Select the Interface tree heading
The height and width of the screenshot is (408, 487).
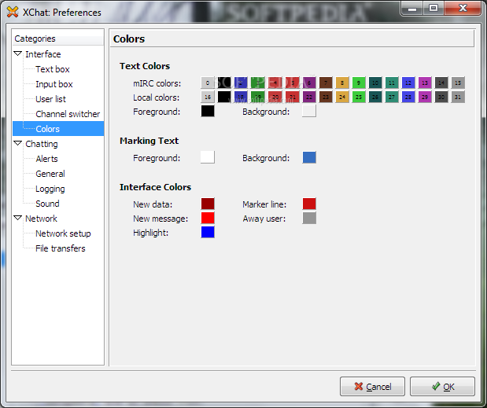42,54
